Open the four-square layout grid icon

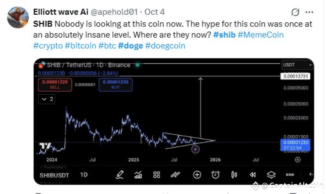(157, 175)
